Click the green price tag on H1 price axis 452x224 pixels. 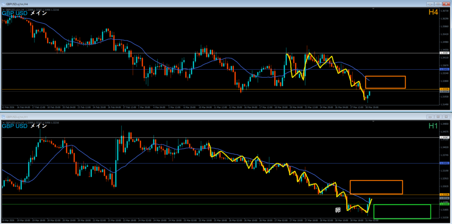444,204
